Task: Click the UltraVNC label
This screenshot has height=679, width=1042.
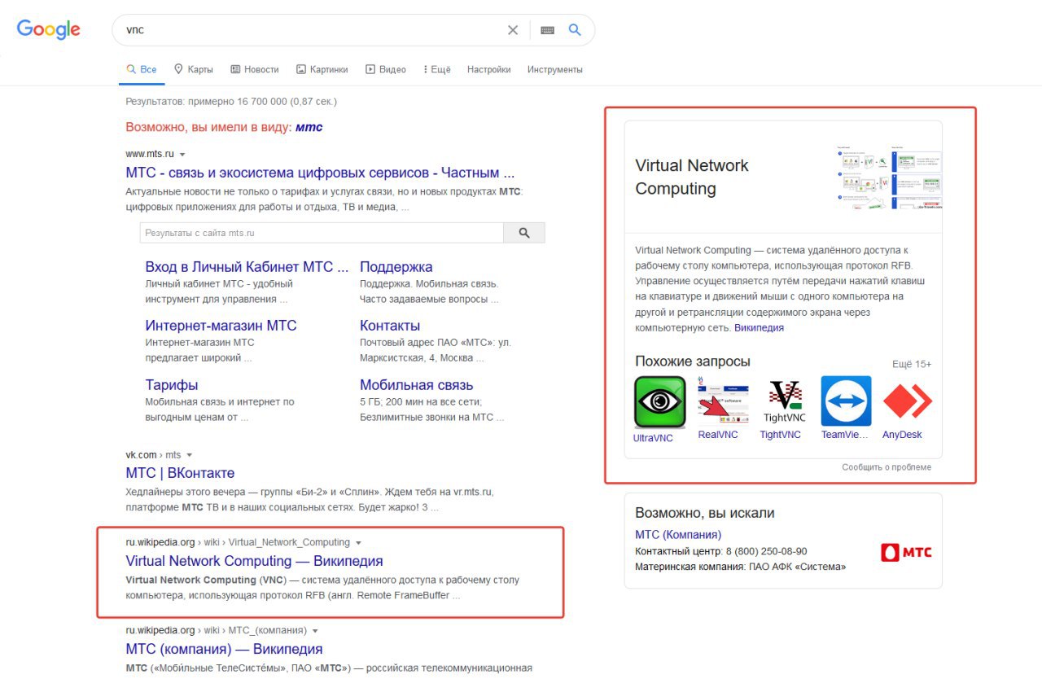Action: 653,438
